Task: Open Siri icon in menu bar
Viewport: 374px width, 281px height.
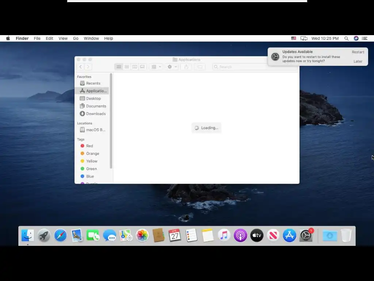Action: (x=356, y=38)
